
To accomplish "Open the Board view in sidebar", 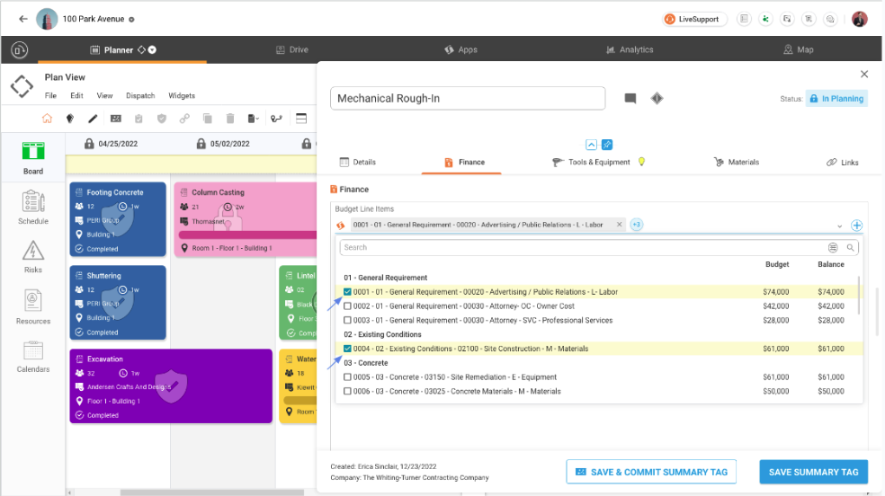I will 32,158.
